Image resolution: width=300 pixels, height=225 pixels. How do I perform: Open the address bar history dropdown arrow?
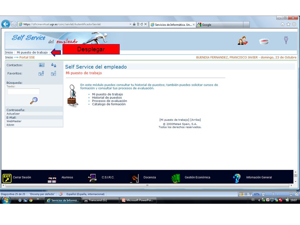pyautogui.click(x=130, y=24)
